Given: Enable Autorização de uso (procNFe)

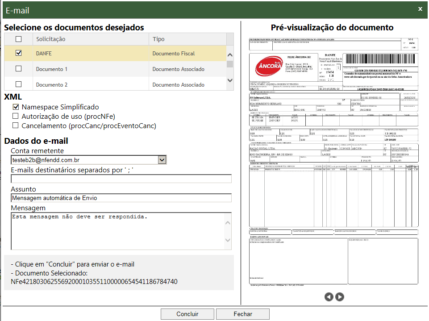Looking at the screenshot, I should (x=16, y=117).
